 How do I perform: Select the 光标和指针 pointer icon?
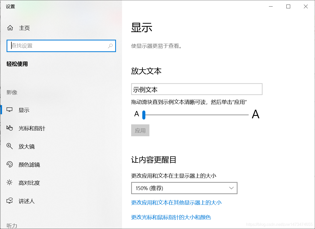point(10,128)
